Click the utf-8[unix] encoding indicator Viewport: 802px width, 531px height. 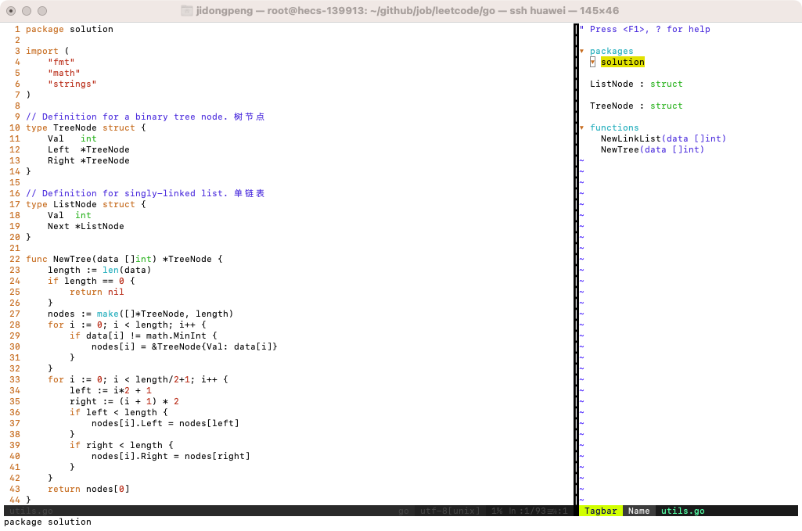[450, 511]
